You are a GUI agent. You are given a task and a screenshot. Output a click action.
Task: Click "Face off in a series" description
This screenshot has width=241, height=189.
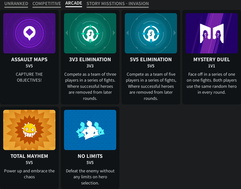tap(212, 83)
